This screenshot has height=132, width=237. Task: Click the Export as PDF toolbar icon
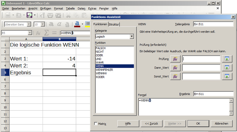click(x=42, y=15)
